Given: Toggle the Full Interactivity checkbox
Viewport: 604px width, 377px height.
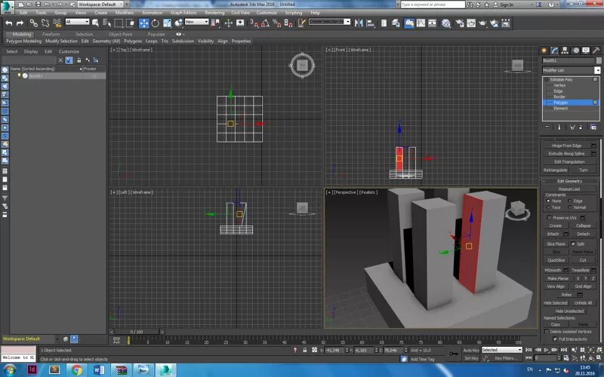Looking at the screenshot, I should [x=555, y=339].
